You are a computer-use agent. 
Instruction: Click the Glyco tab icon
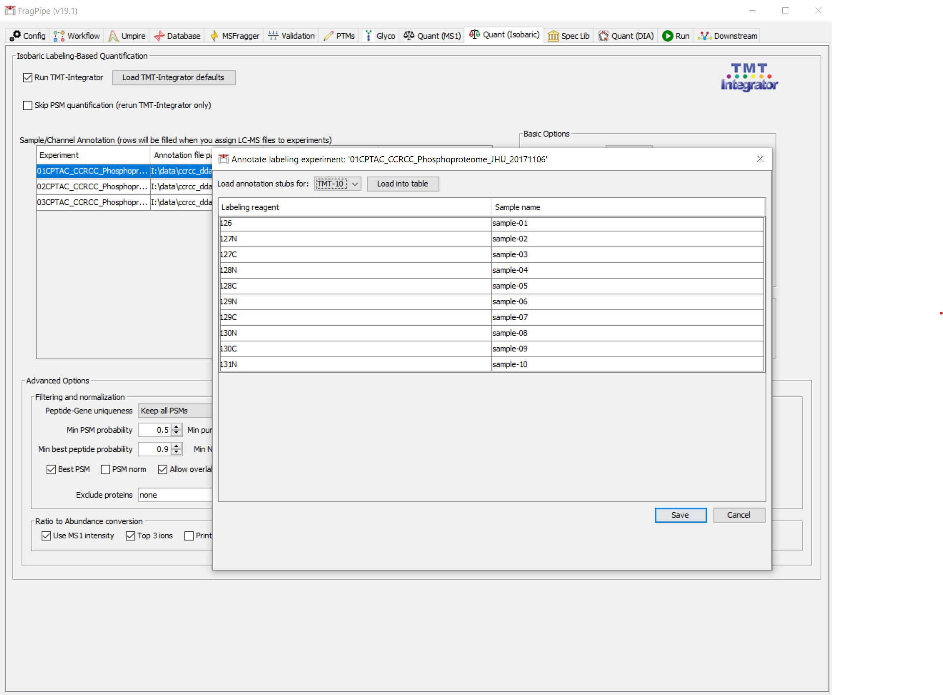click(x=368, y=36)
